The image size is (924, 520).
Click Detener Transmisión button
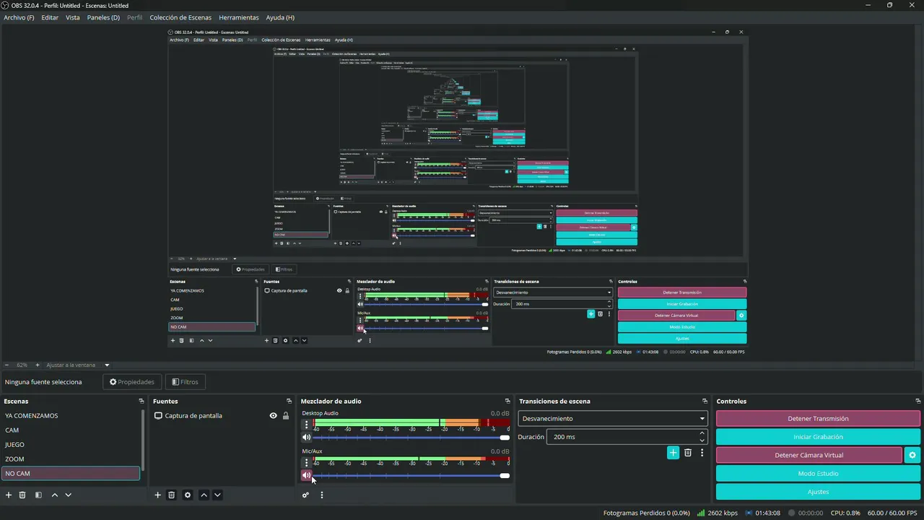(818, 419)
